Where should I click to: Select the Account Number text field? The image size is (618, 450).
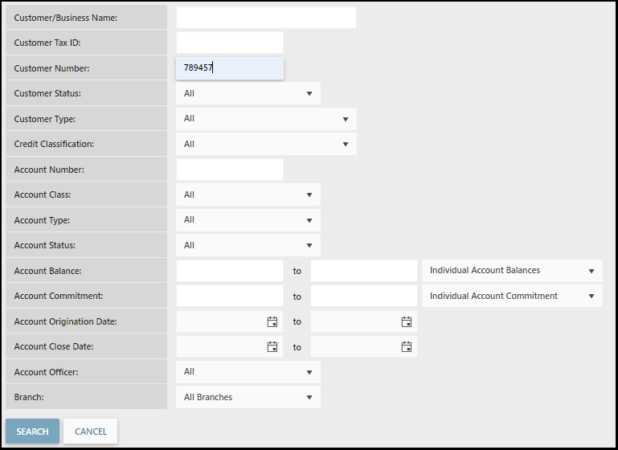[229, 170]
